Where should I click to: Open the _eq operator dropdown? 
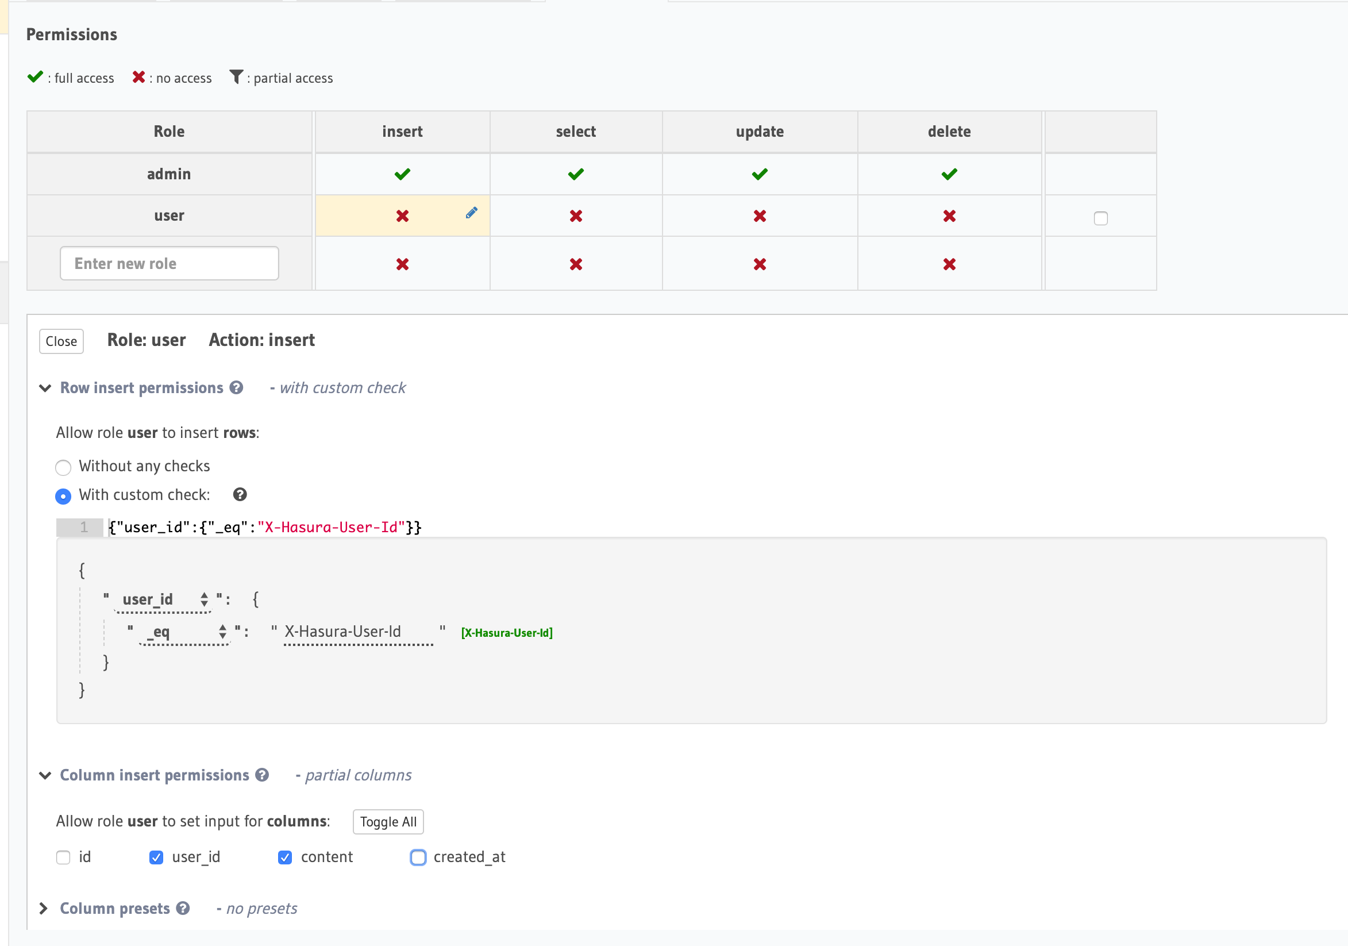pos(184,632)
